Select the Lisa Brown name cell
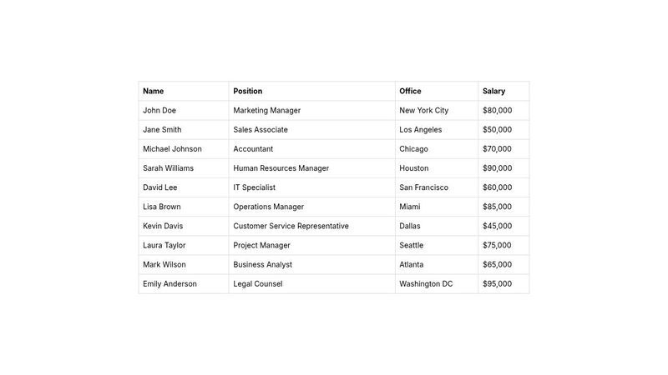This screenshot has height=375, width=668. [162, 207]
